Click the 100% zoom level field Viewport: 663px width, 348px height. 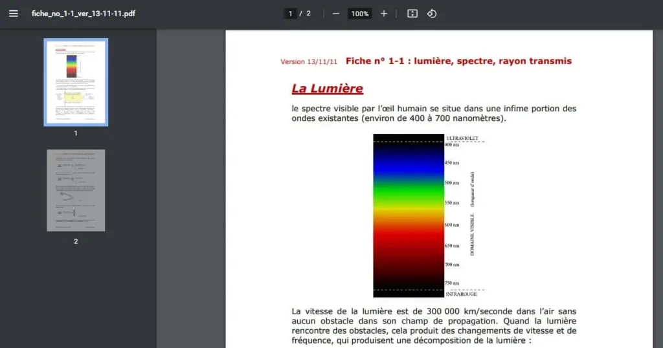click(x=360, y=14)
